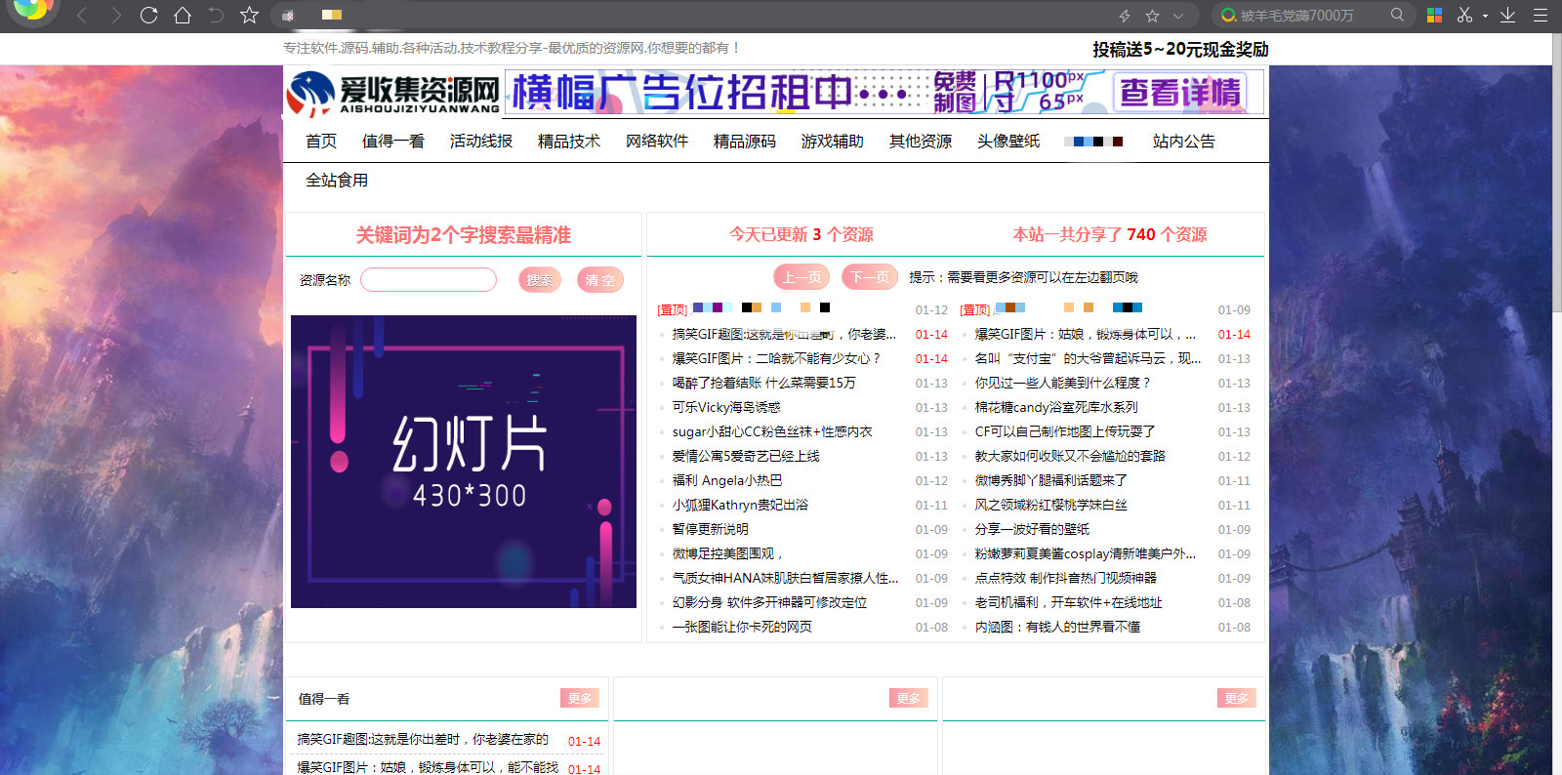
Task: Click the colorful grid apps icon
Action: coord(1434,15)
